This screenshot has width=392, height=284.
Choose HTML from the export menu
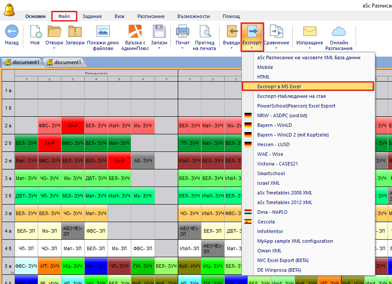click(x=263, y=77)
